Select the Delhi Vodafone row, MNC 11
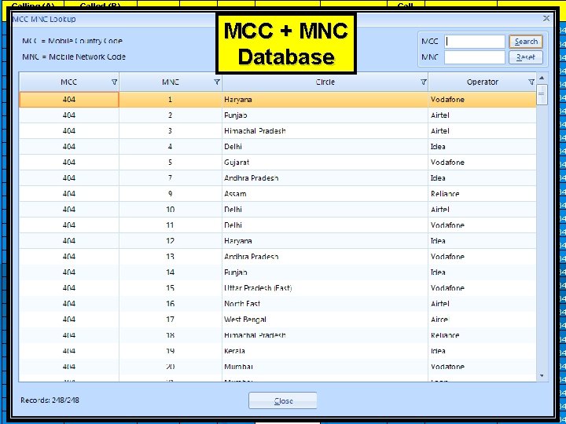The height and width of the screenshot is (424, 566). tap(277, 225)
